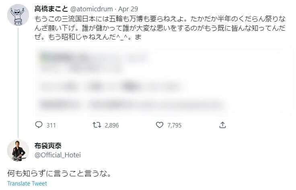Click the 2,896 retweets count
This screenshot has height=190, width=296.
(111, 125)
